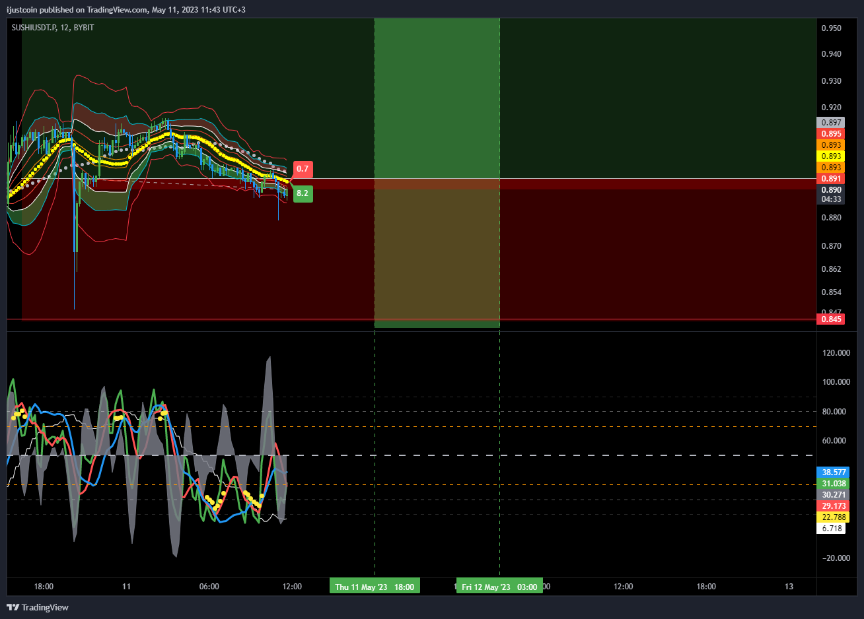Screen dimensions: 864x619
Task: Click the 0.940 price axis value
Action: (831, 54)
